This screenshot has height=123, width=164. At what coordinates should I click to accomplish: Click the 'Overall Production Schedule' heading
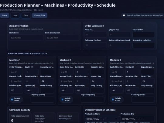[100, 110]
